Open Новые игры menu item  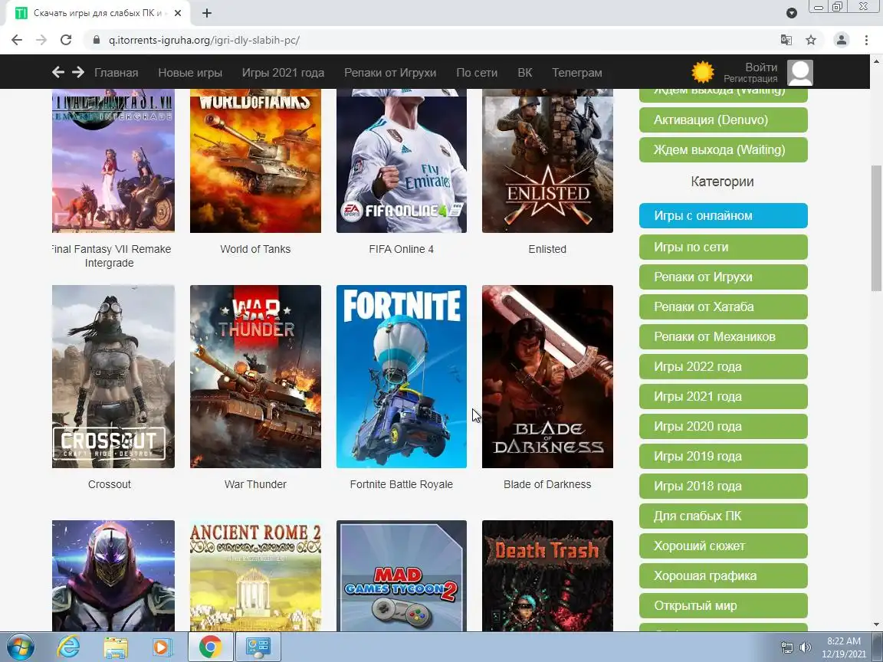[x=190, y=73]
